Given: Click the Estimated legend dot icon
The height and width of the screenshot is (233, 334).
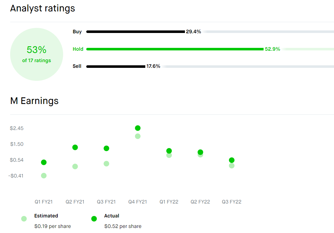Looking at the screenshot, I should [x=24, y=218].
